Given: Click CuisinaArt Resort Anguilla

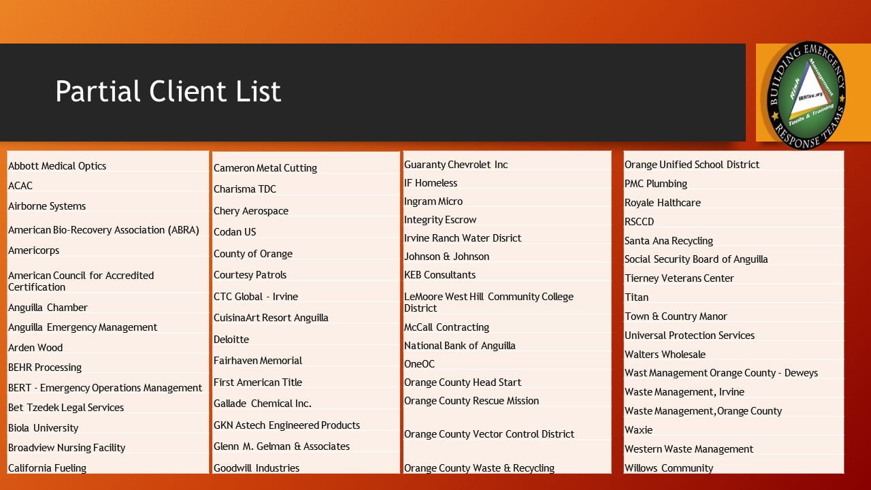Looking at the screenshot, I should 271,318.
